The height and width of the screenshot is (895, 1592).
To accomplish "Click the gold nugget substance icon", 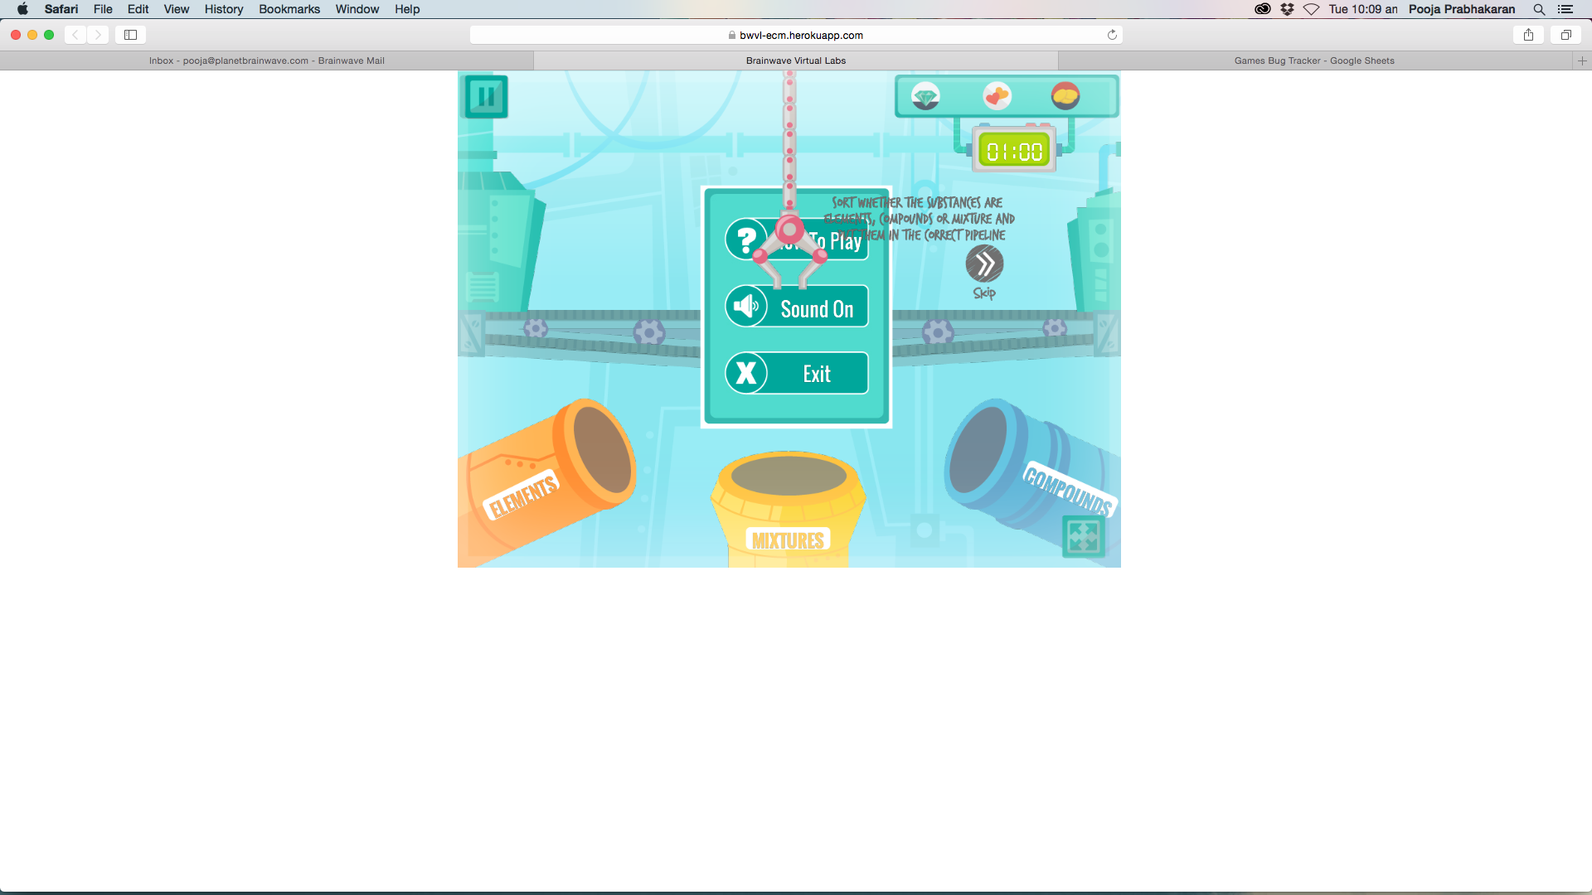I will pos(1065,96).
